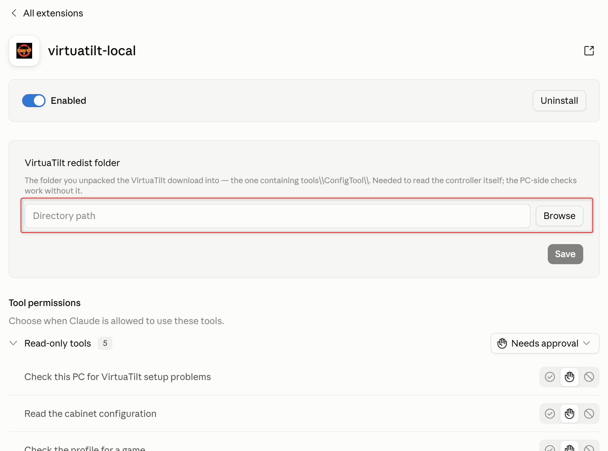Click 'Check this PC for VirtuaTilt setup problems'
The image size is (608, 451).
[x=118, y=377]
